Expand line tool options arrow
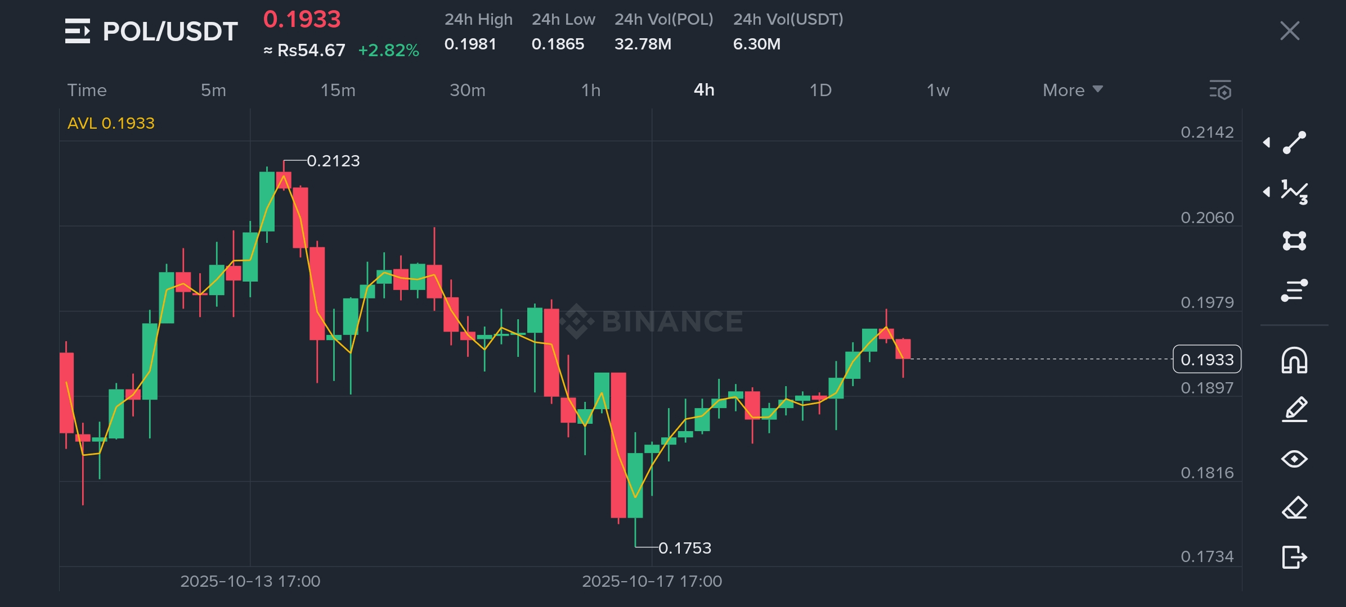This screenshot has height=607, width=1346. 1267,142
